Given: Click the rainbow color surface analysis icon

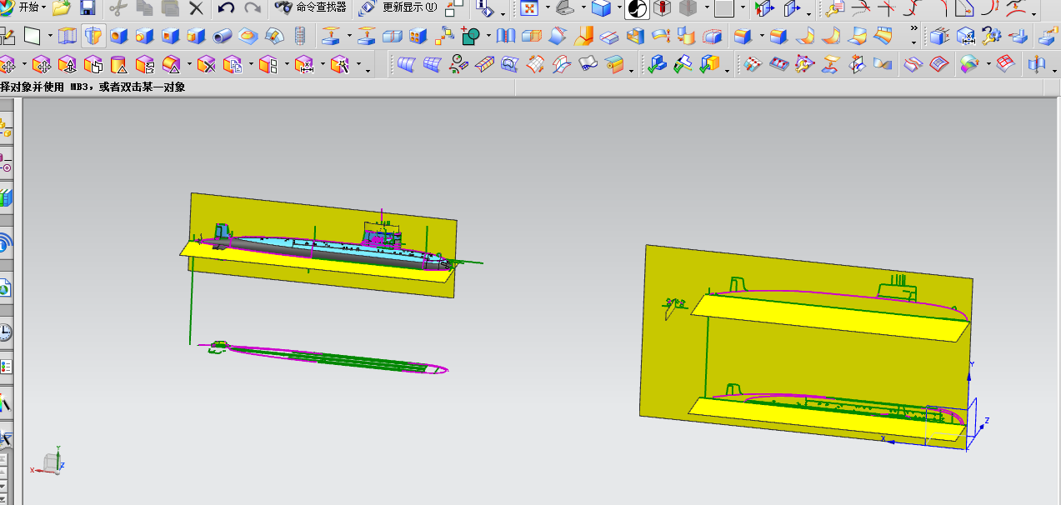Looking at the screenshot, I should (x=968, y=64).
